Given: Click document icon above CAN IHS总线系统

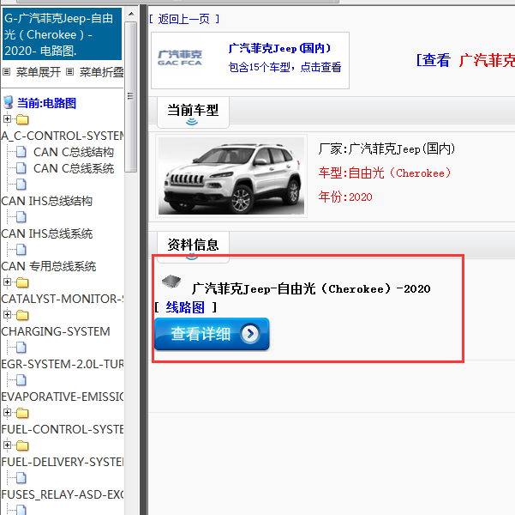Looking at the screenshot, I should pyautogui.click(x=21, y=217).
